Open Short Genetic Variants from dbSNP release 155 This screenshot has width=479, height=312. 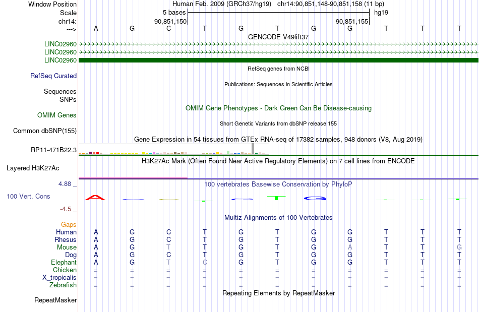278,123
